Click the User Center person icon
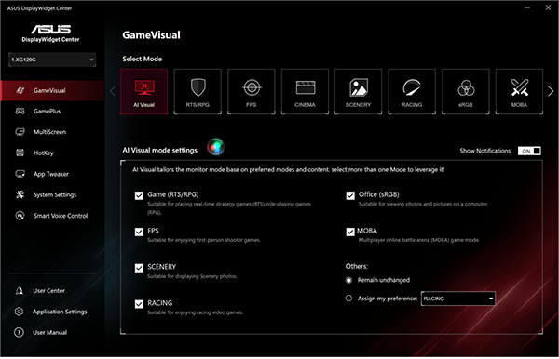 click(x=20, y=291)
